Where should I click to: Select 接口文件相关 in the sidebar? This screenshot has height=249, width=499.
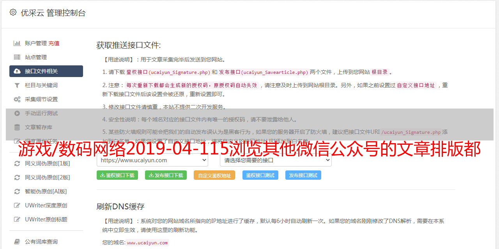(46, 71)
